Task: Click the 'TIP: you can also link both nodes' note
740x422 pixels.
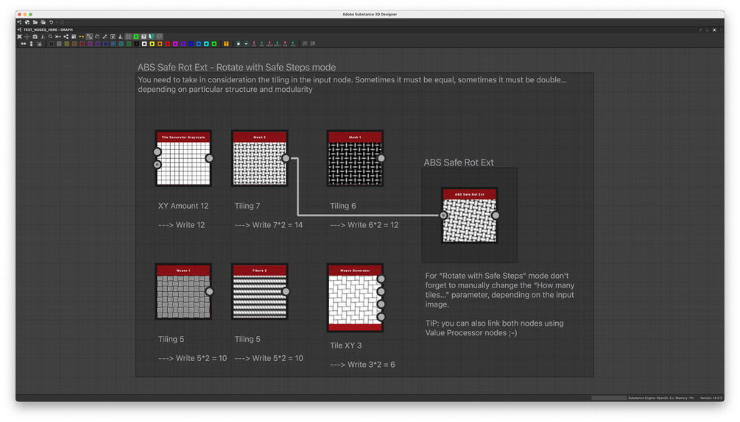Action: tap(494, 328)
